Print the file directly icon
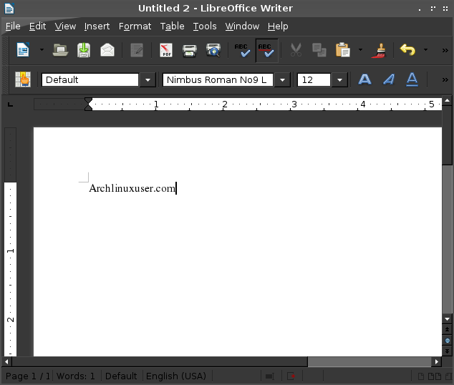 (x=190, y=51)
